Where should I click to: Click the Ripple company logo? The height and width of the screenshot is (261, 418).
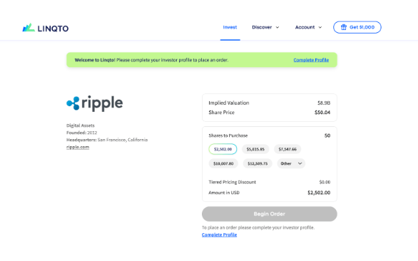95,103
